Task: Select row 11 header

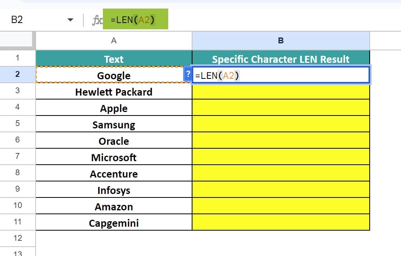Action: (x=18, y=222)
